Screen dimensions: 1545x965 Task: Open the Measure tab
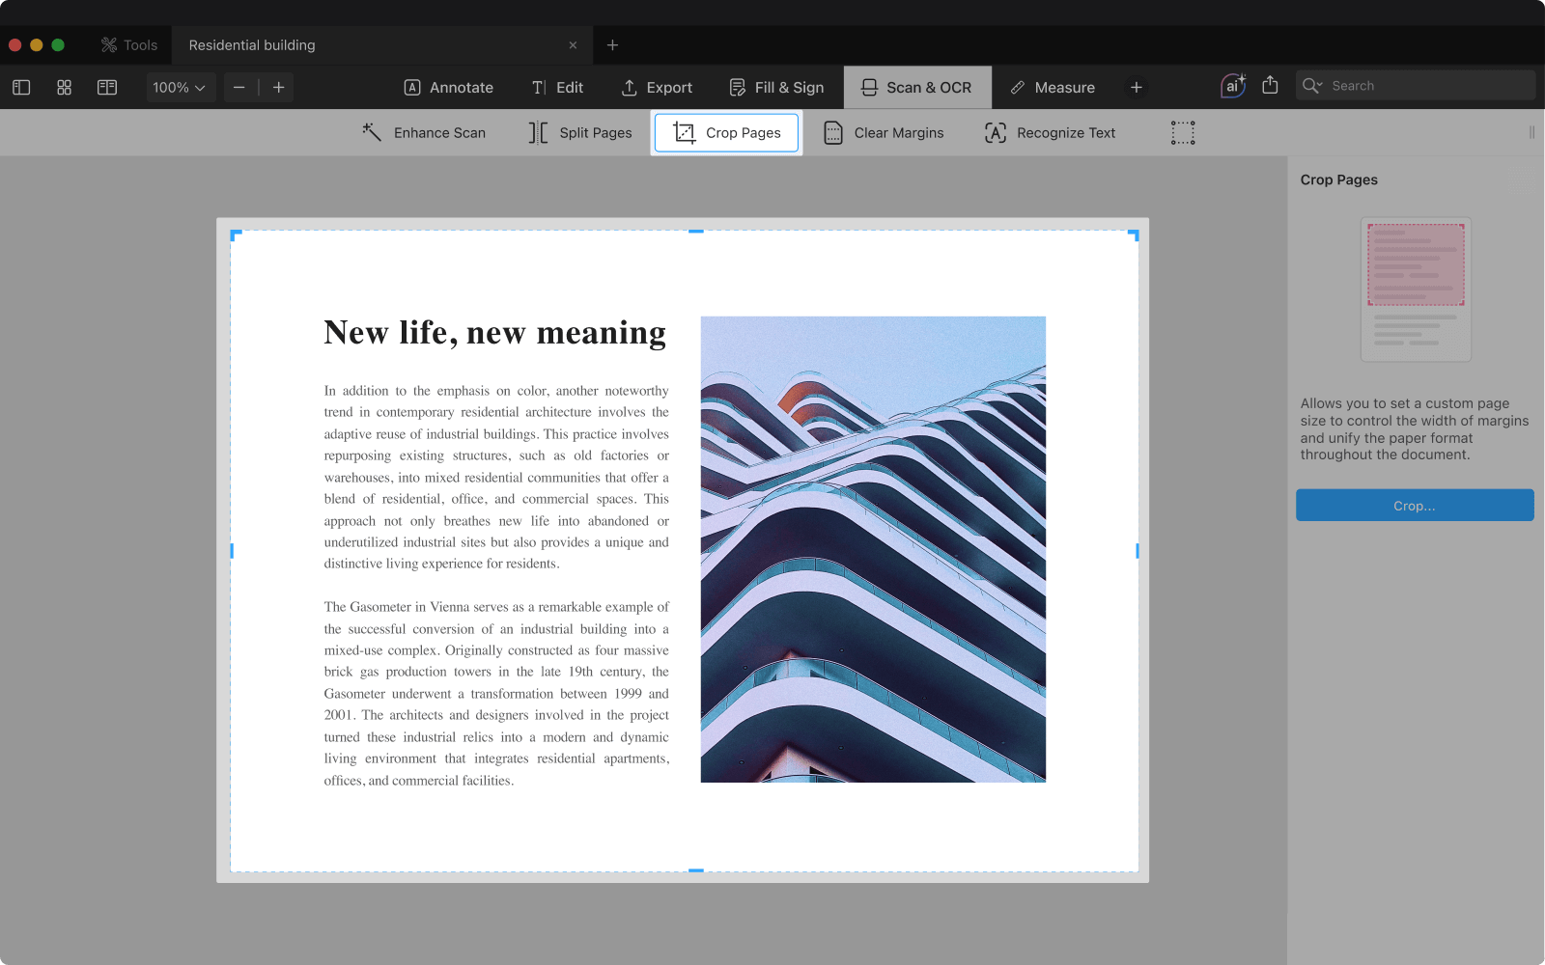1053,88
